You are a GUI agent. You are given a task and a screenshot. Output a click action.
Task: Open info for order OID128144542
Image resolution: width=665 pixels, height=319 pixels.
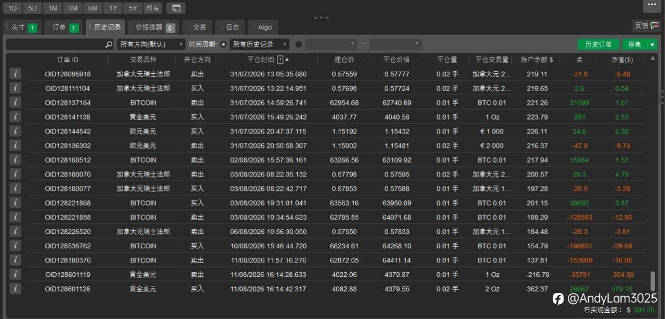(15, 131)
